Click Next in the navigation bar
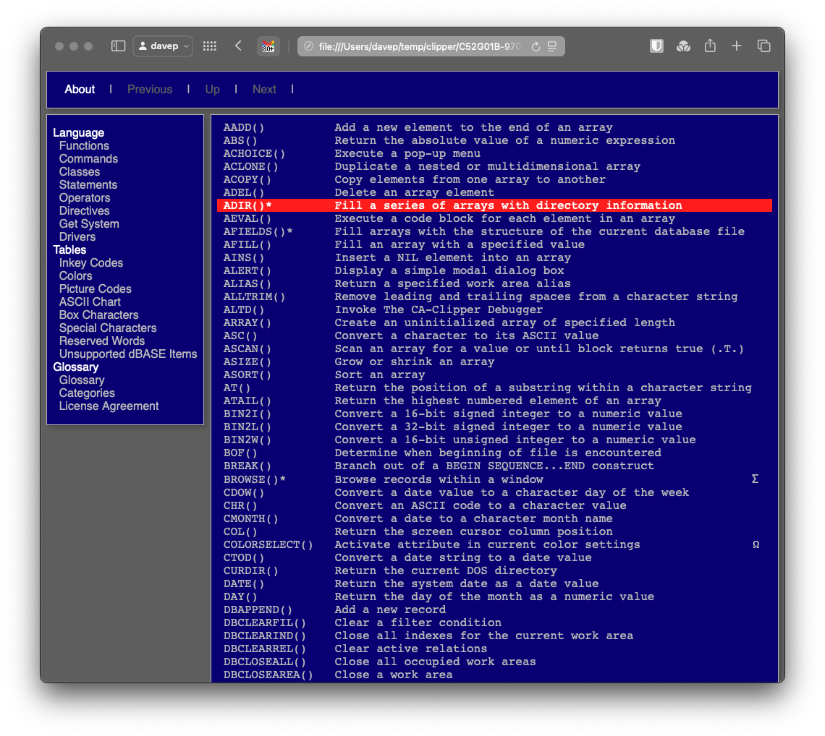The image size is (825, 736). 264,89
